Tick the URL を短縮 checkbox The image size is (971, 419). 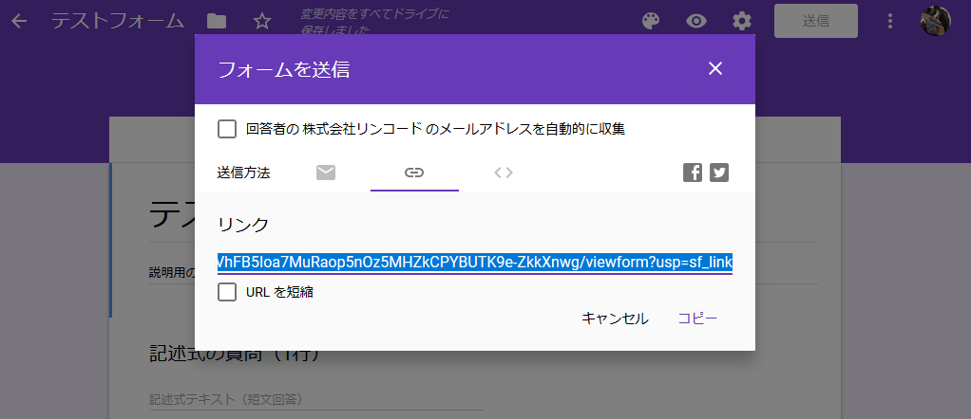tap(227, 292)
